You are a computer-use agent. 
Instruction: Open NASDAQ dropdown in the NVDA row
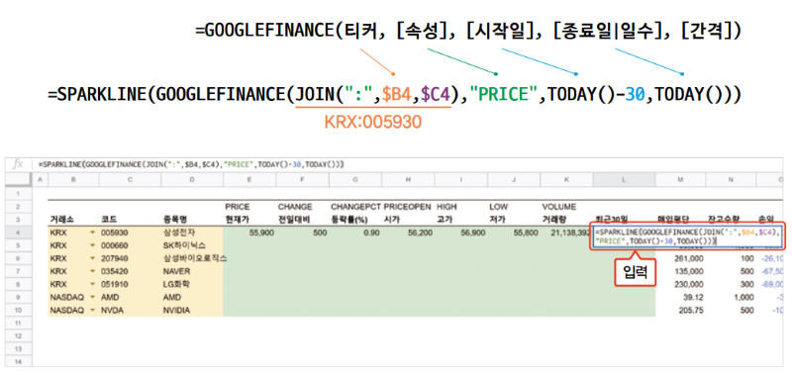92,311
